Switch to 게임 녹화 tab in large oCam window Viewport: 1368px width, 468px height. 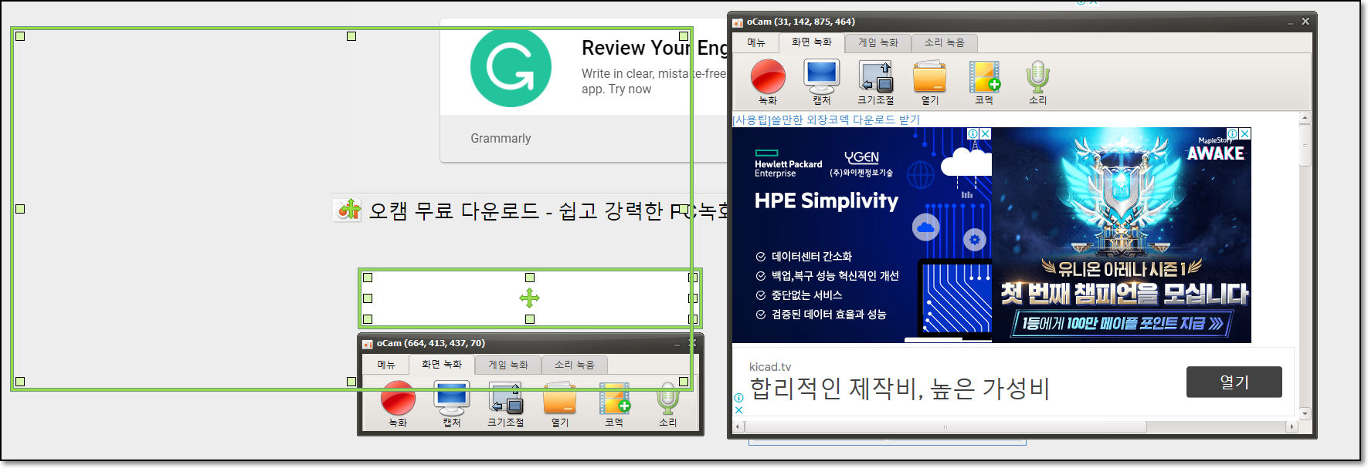click(878, 43)
